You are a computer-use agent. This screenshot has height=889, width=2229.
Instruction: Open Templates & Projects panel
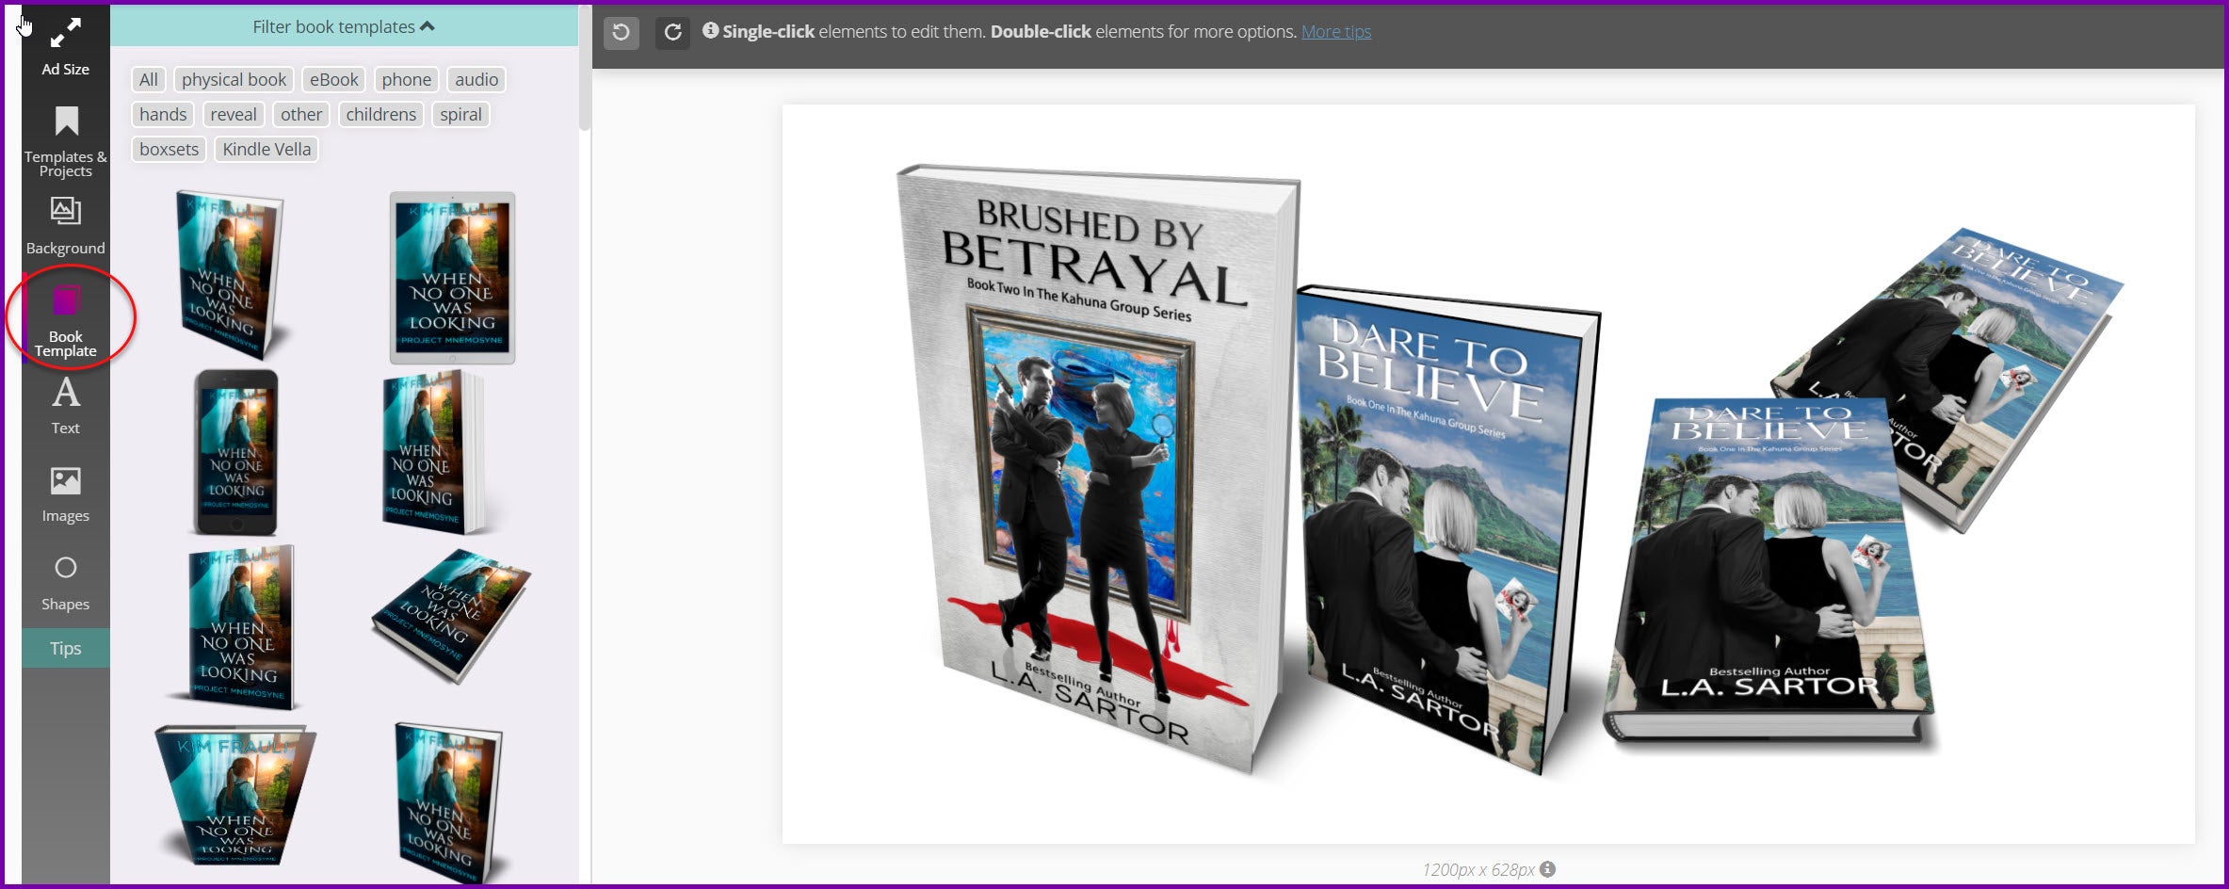click(x=65, y=140)
